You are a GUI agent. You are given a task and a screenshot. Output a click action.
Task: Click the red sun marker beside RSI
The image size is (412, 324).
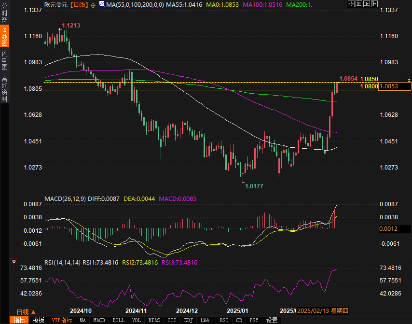coord(14,261)
